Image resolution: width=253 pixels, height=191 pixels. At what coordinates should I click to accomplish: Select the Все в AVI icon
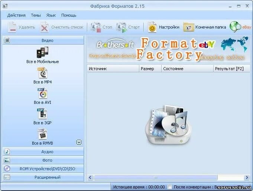(42, 93)
